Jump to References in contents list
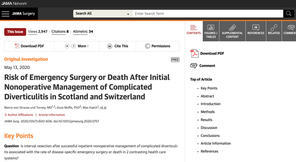The height and width of the screenshot is (162, 296). coord(209,151)
